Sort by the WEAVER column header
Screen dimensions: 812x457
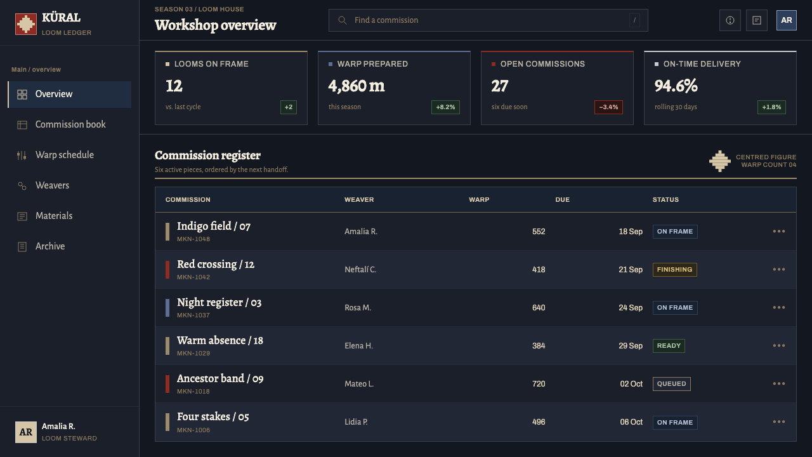pyautogui.click(x=359, y=199)
